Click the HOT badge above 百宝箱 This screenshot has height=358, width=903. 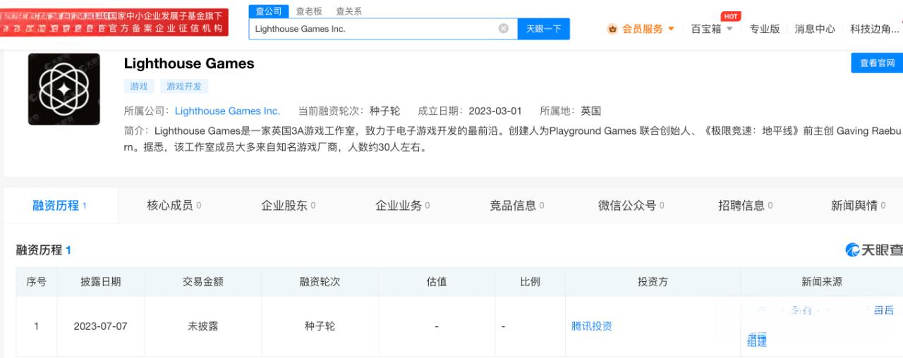click(731, 16)
